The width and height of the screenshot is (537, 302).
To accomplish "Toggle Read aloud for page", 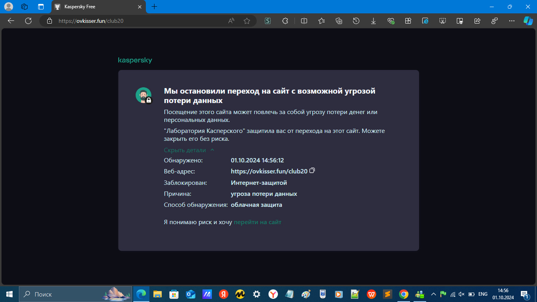I will tap(232, 21).
